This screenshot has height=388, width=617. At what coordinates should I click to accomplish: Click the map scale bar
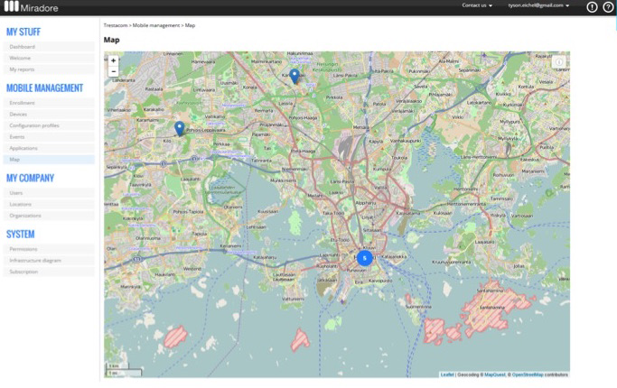point(124,370)
